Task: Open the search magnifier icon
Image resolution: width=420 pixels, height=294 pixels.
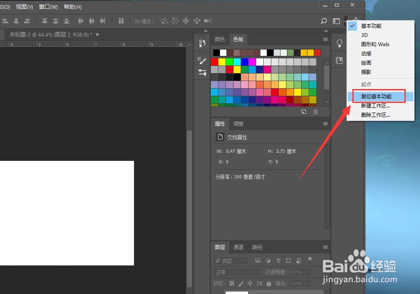Action: point(324,21)
